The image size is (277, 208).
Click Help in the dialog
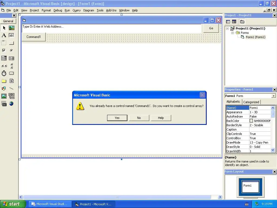coord(161,118)
